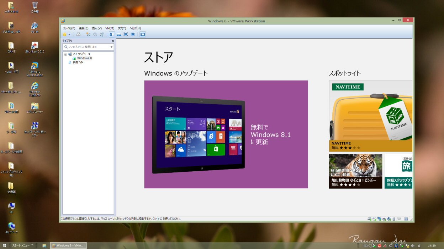Revert the VM to its previous snapshot

(95, 34)
